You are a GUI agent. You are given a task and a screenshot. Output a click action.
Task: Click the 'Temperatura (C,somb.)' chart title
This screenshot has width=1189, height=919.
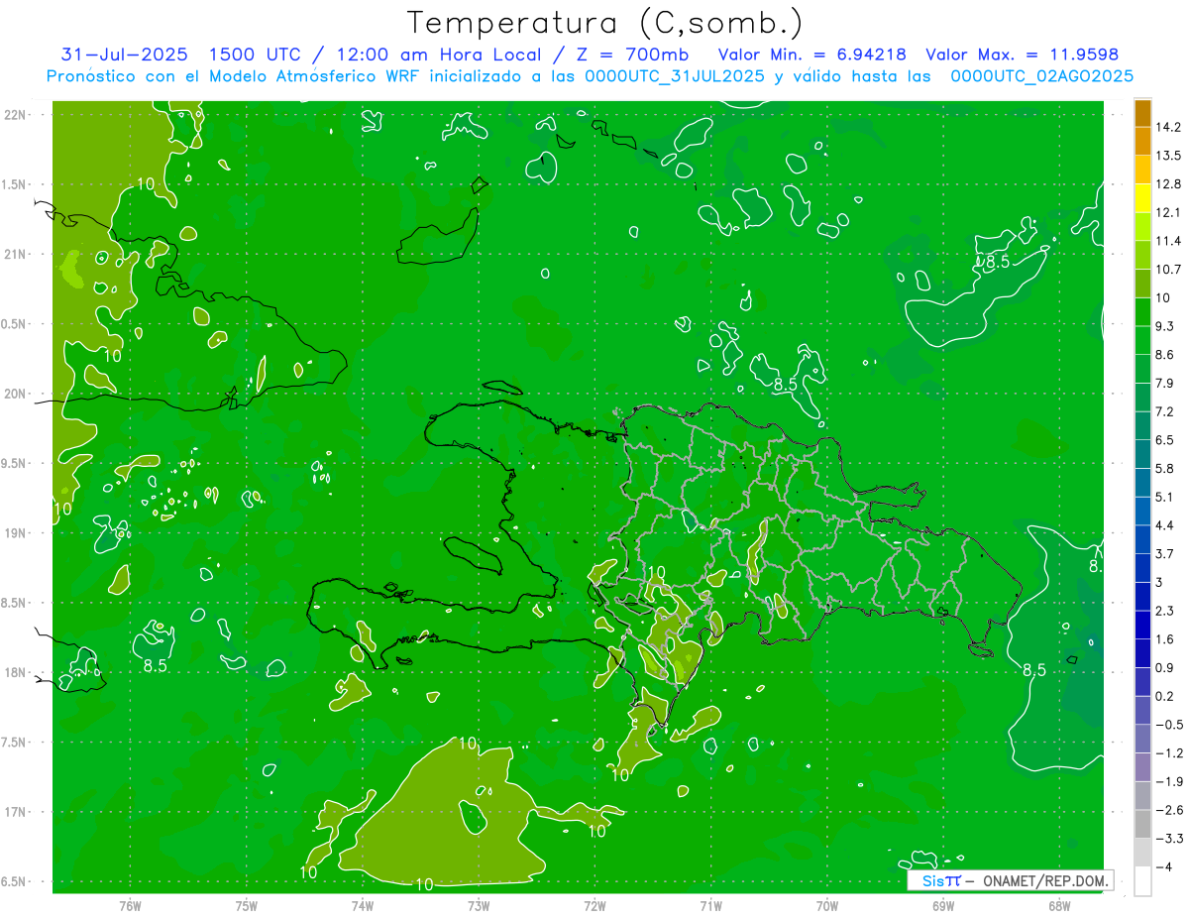pos(605,23)
